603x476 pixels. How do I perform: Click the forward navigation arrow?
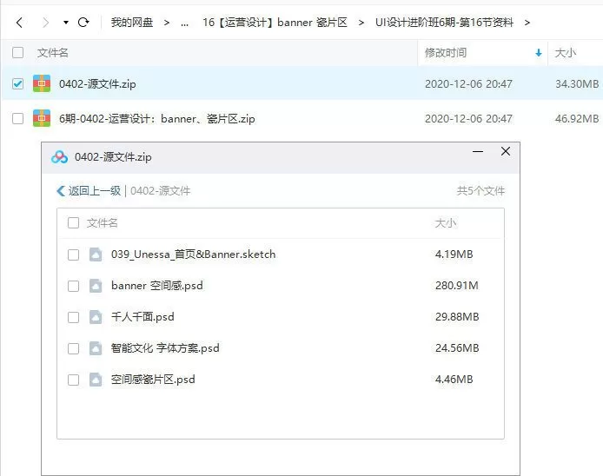[x=44, y=22]
